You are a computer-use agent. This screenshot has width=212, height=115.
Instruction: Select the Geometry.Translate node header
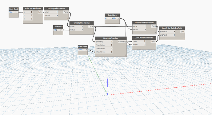tap(111, 38)
